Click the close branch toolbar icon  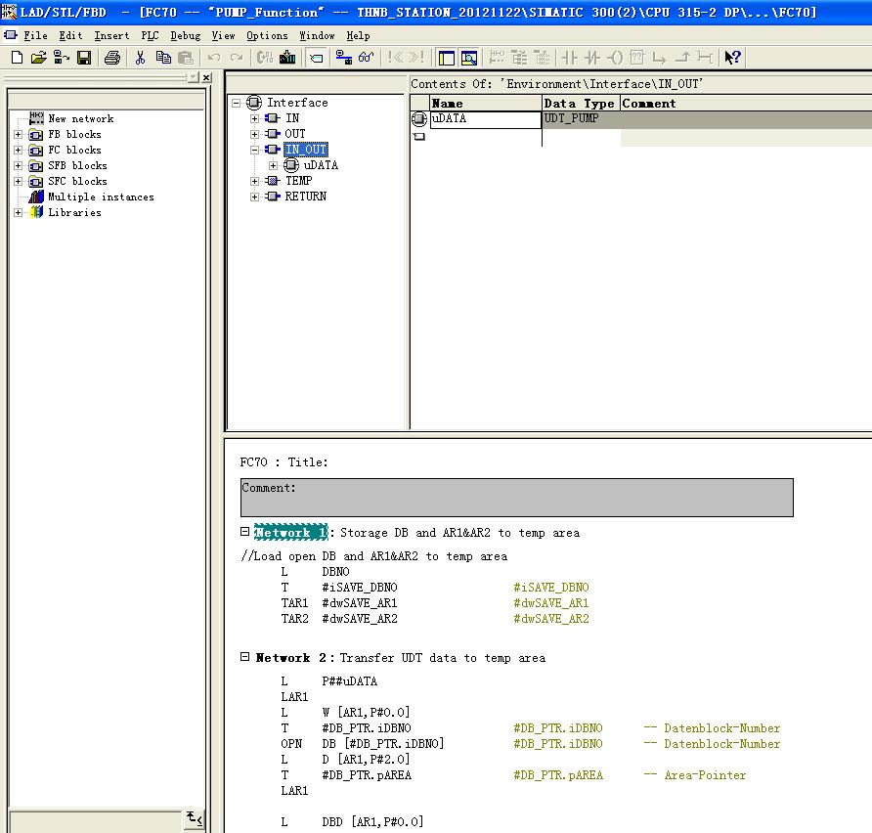(682, 58)
